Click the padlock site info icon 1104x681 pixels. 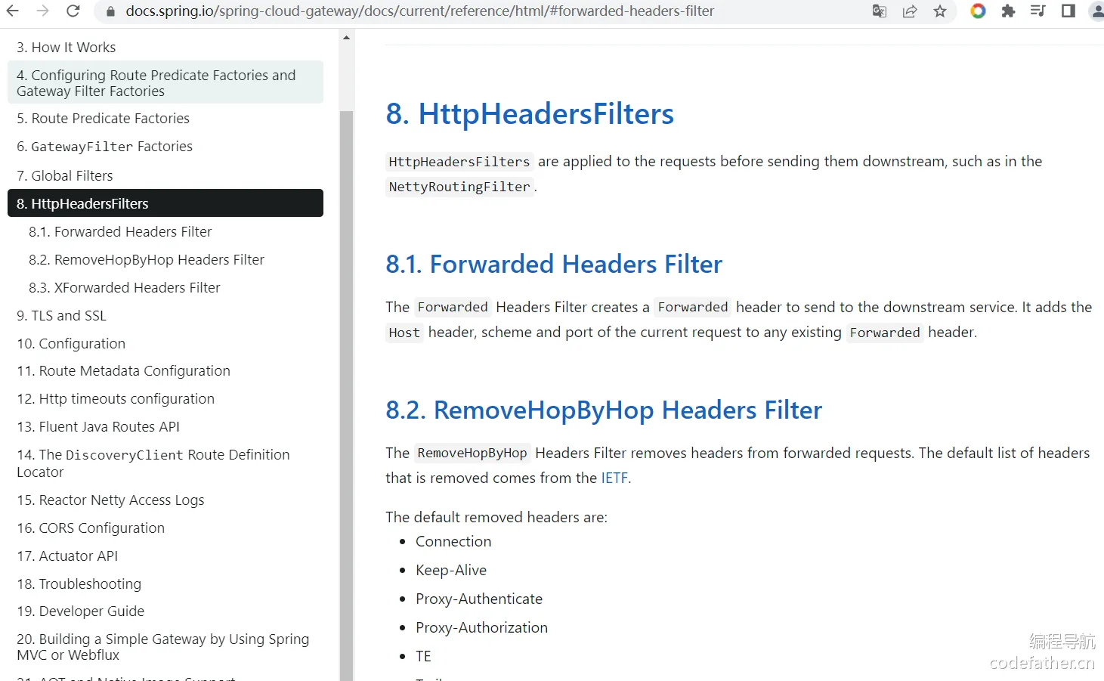(x=110, y=11)
